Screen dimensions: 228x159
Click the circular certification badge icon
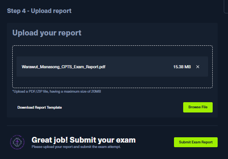[x=17, y=142]
